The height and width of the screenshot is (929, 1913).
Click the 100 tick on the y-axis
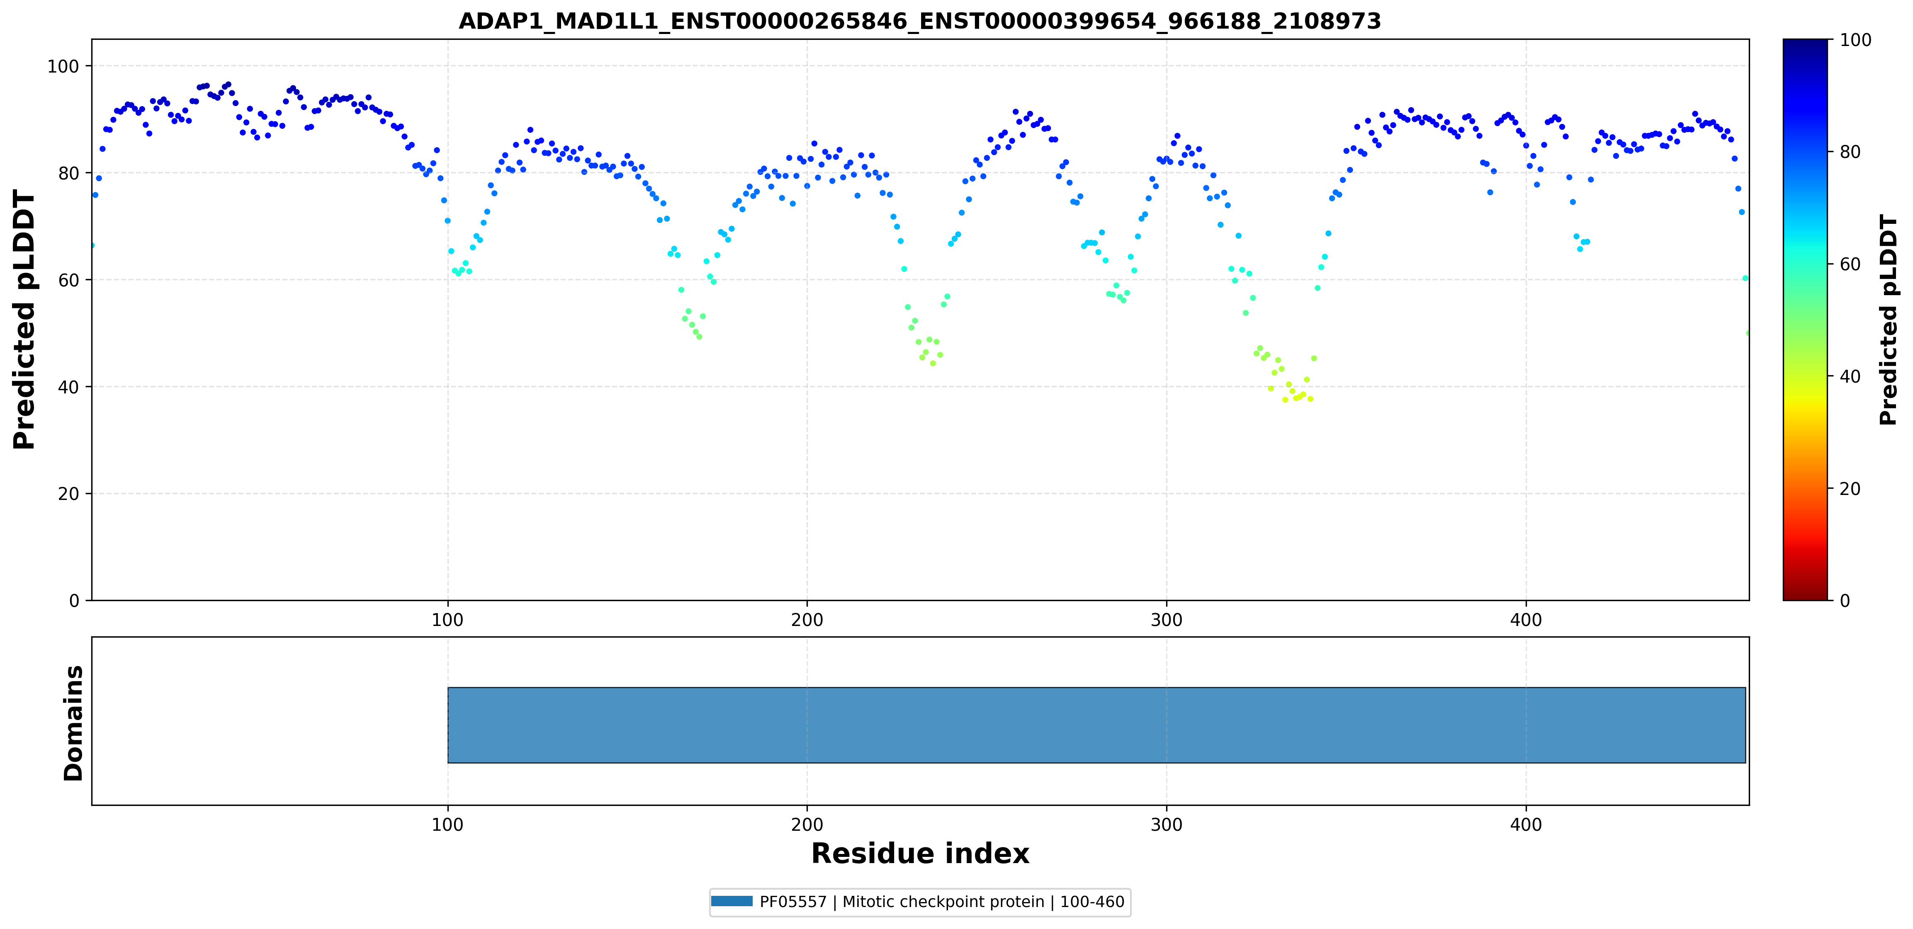63,66
